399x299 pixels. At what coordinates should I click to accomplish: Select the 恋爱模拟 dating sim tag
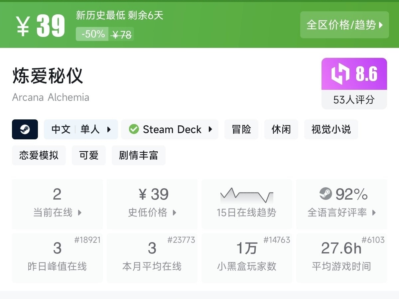coord(39,155)
